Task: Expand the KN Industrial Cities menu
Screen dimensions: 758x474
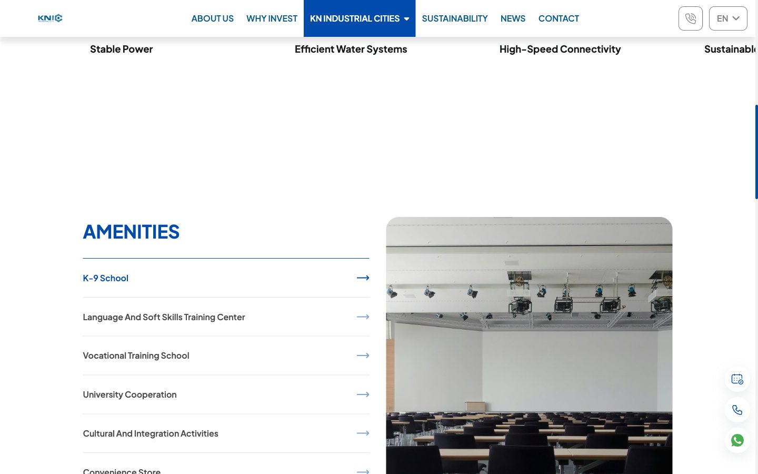Action: tap(360, 18)
